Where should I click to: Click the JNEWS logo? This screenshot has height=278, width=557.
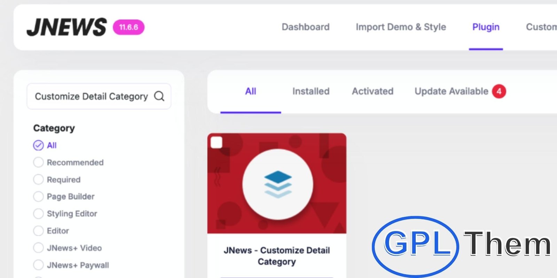pos(66,27)
